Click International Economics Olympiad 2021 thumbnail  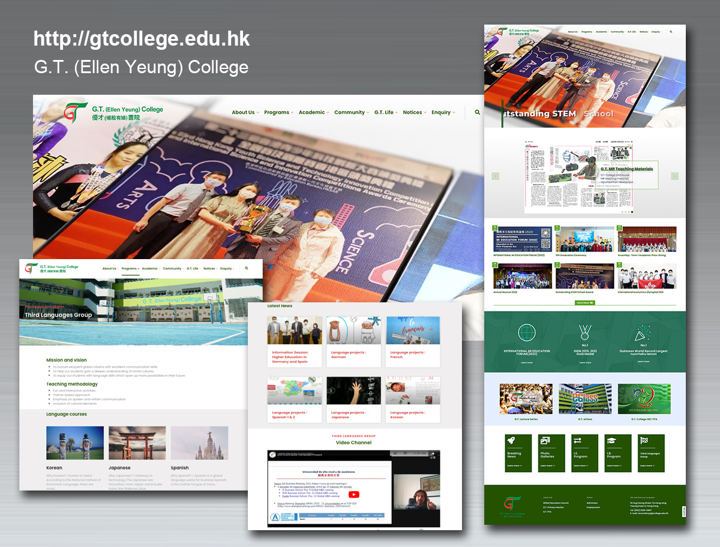tap(647, 276)
